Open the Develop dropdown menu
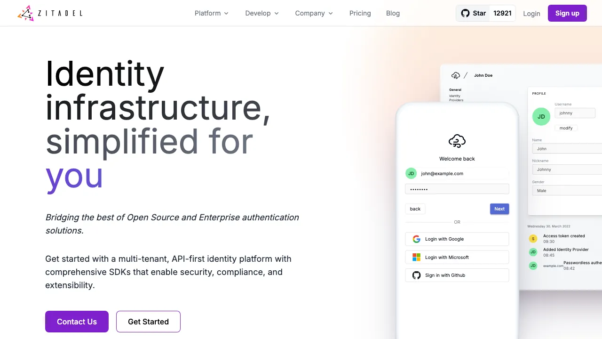Image resolution: width=602 pixels, height=339 pixels. click(262, 13)
